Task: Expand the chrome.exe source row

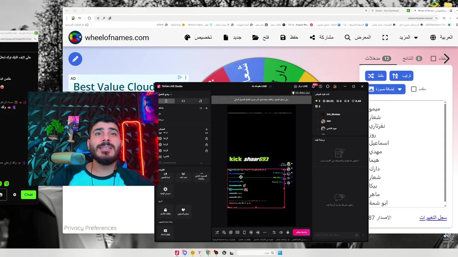Action: 201,163
